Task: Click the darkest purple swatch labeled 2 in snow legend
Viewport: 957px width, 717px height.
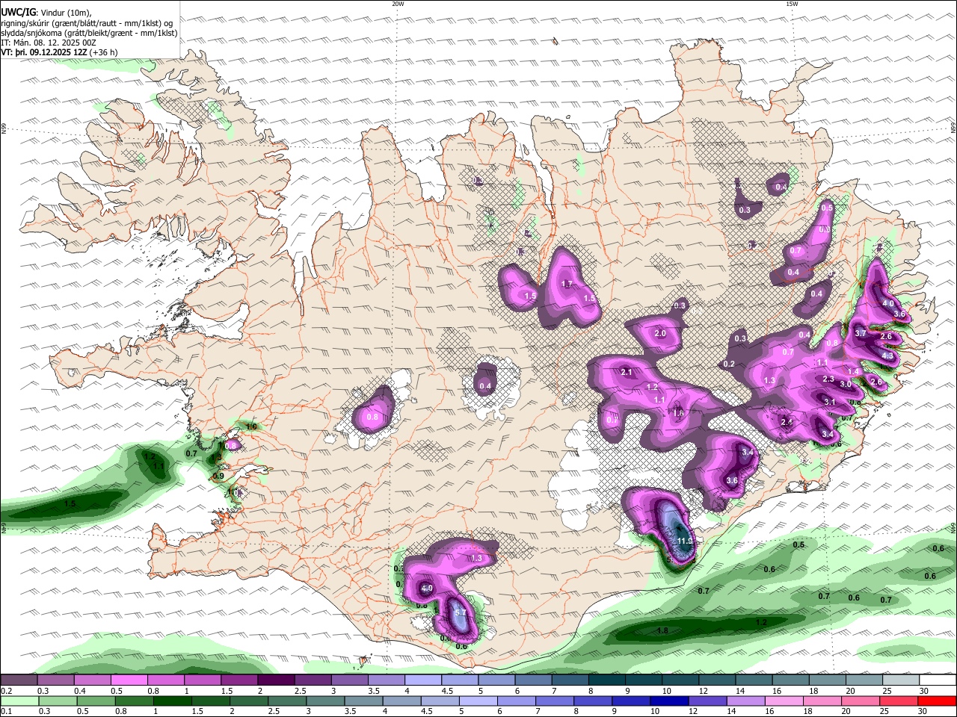Action: pos(276,680)
